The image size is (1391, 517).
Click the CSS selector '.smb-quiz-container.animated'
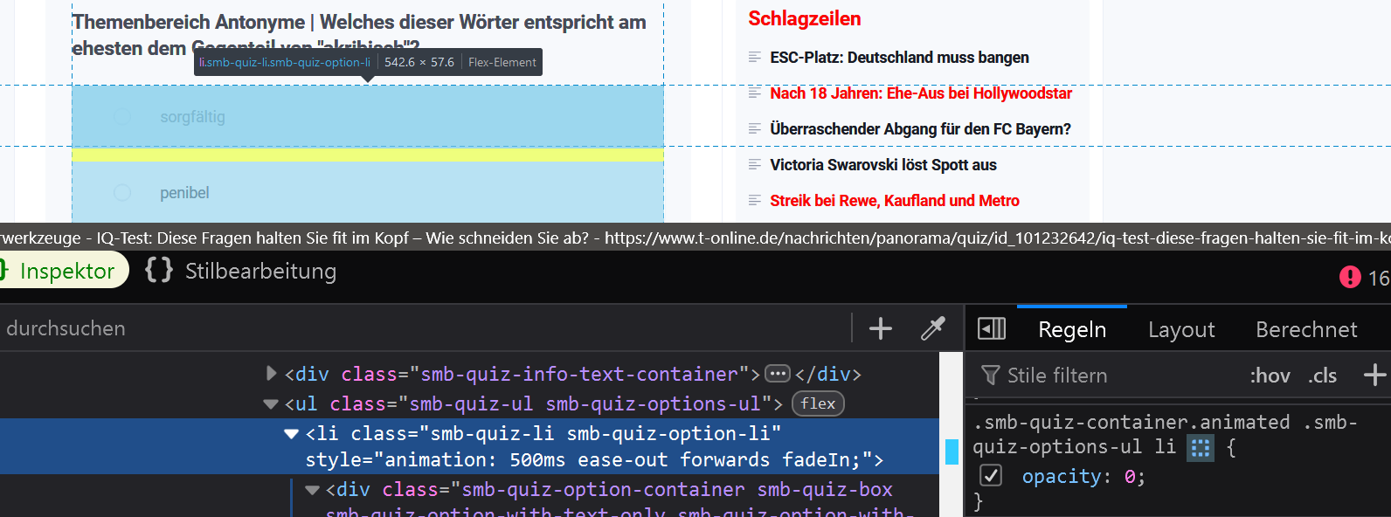tap(1131, 423)
